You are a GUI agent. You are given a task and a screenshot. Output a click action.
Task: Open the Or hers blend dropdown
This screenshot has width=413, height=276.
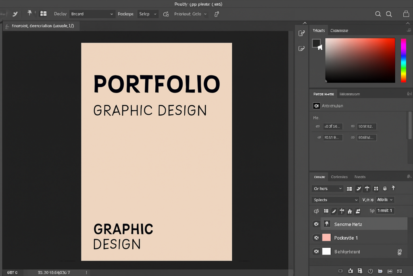pos(327,188)
